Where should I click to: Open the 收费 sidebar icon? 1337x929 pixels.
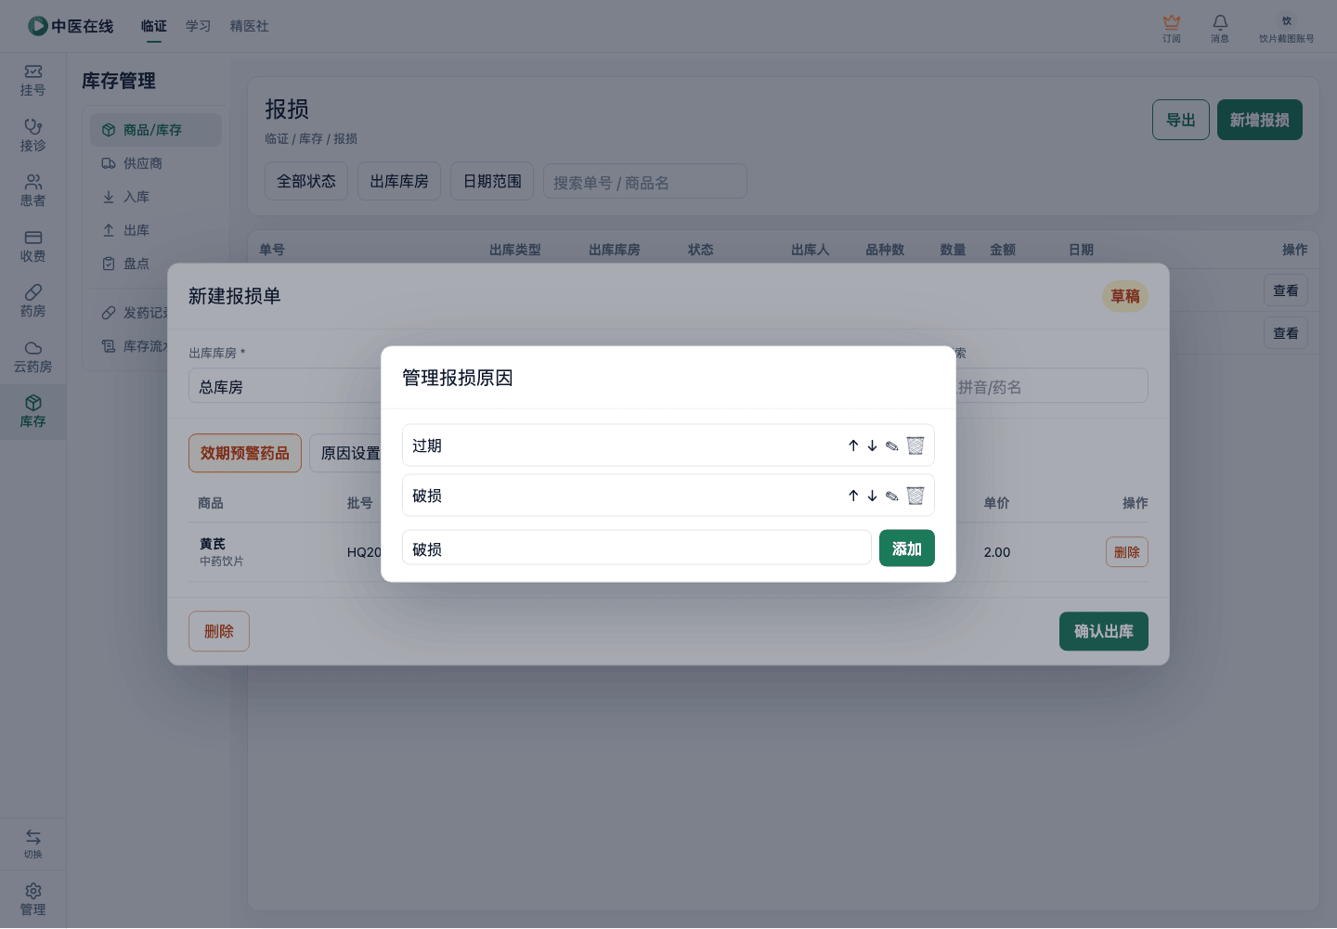coord(32,247)
